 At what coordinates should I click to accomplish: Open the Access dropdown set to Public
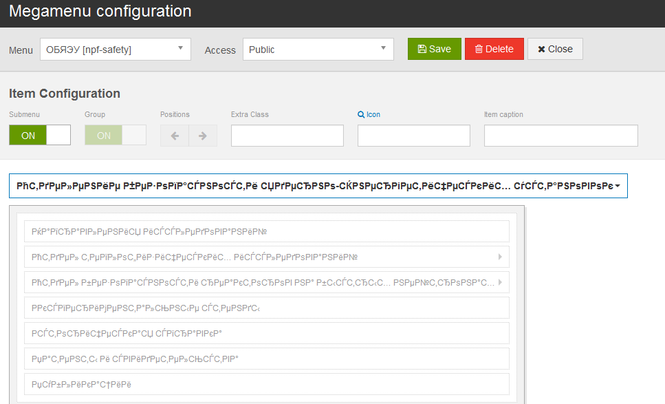(x=318, y=50)
